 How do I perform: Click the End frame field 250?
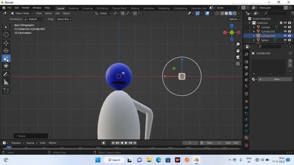tap(232, 143)
